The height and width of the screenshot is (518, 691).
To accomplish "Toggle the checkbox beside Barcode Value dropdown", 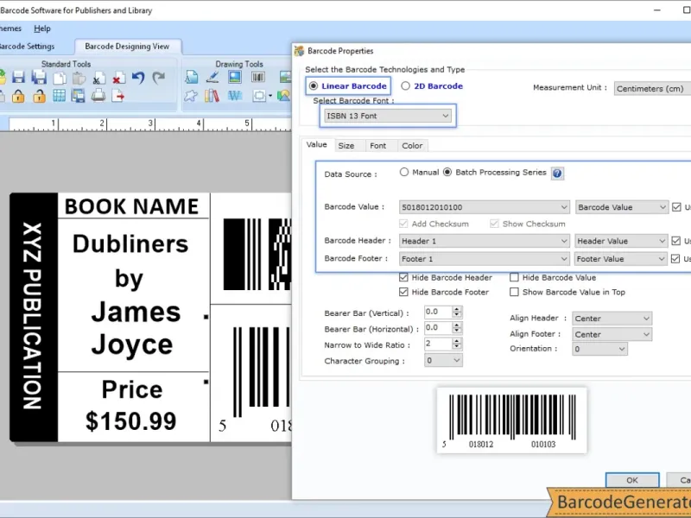I will [676, 207].
